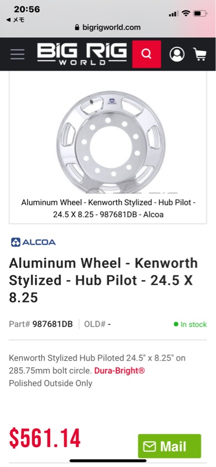Tap the In stock status label
This screenshot has width=216, height=467.
click(x=190, y=325)
